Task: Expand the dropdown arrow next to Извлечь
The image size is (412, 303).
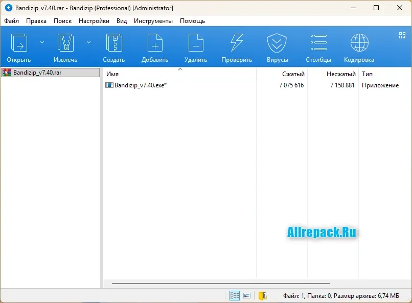Action: tap(89, 42)
